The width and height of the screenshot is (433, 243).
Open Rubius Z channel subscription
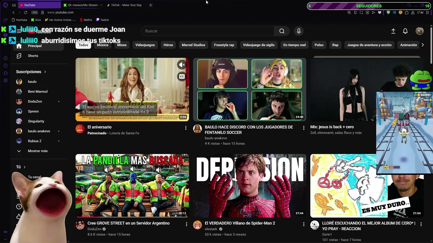pos(39,141)
